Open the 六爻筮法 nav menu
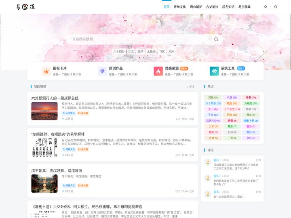 tap(212, 7)
